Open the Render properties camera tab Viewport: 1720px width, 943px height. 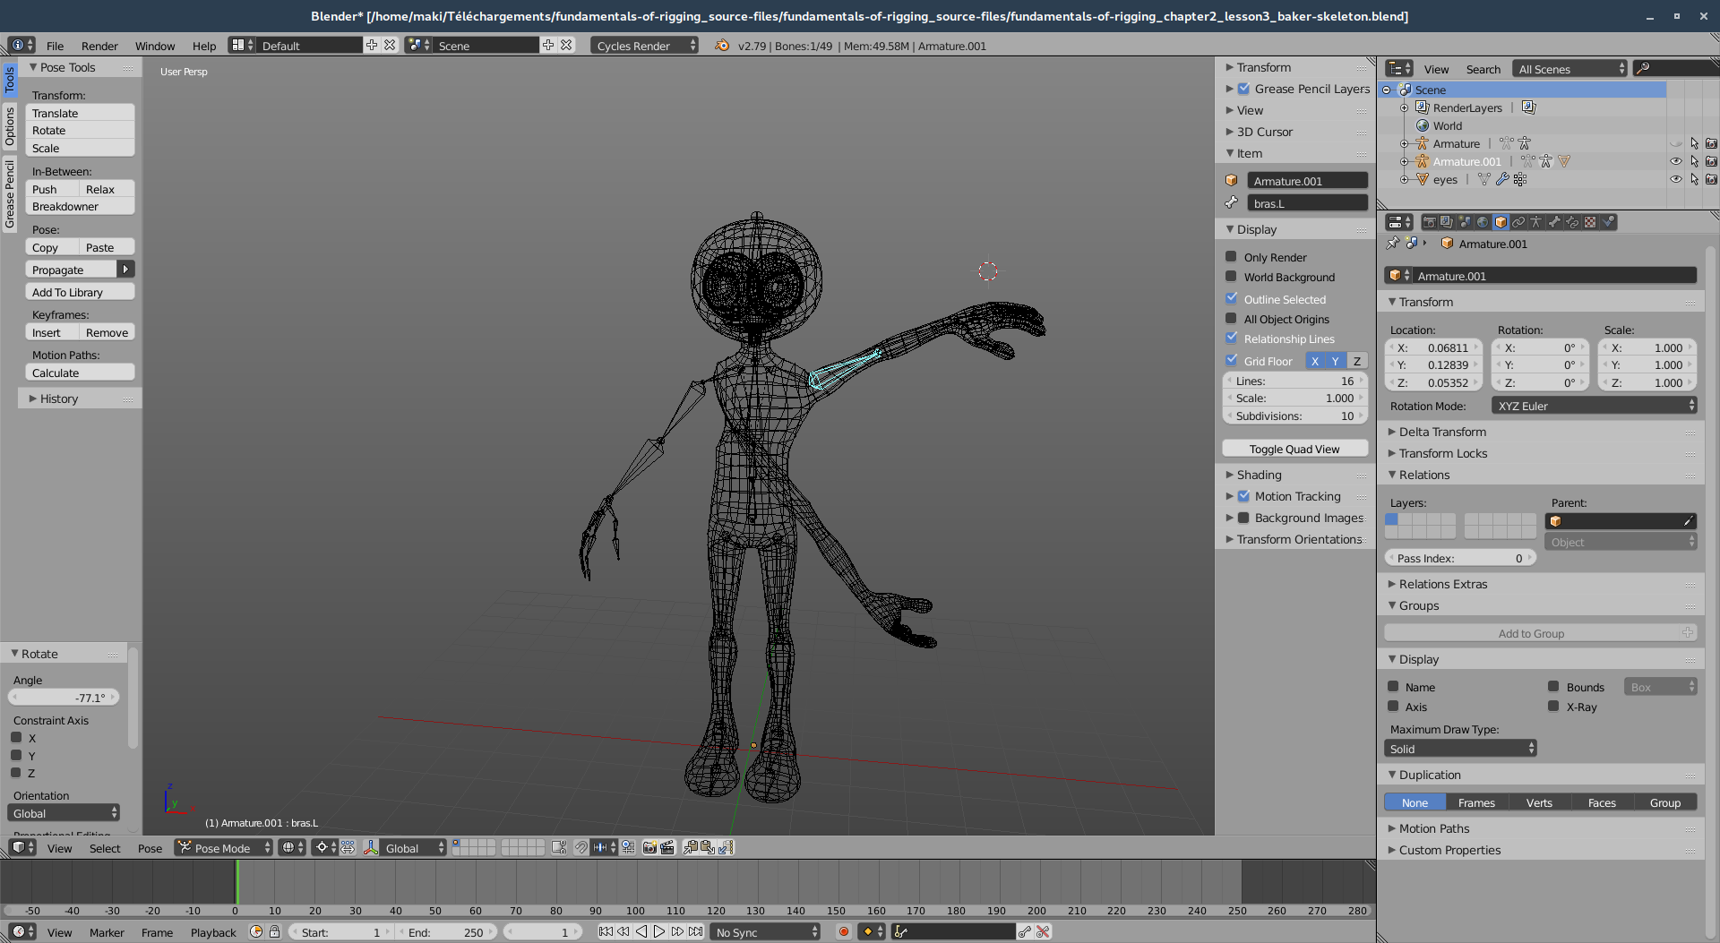coord(1429,222)
